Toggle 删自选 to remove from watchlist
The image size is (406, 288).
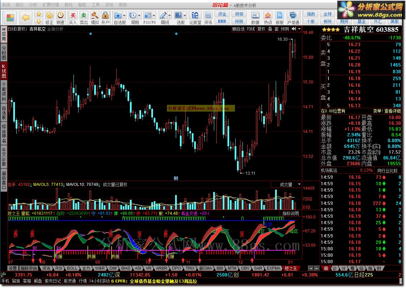238,29
